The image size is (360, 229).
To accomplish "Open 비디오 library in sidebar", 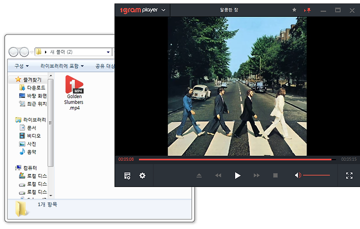I will (x=30, y=135).
